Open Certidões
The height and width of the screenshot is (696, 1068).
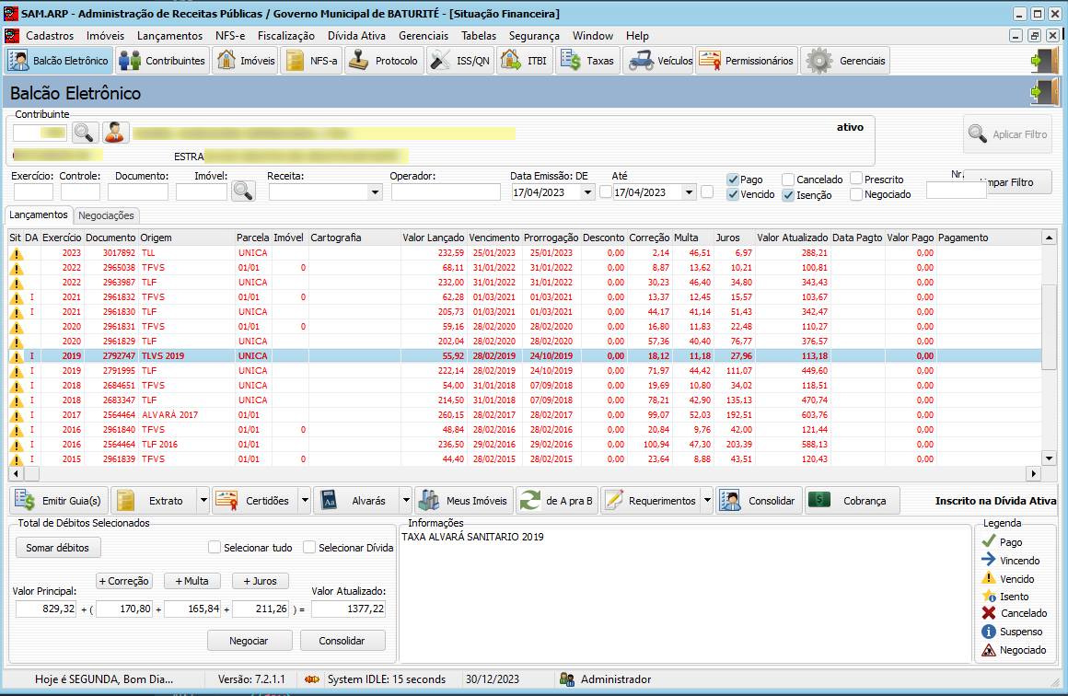(255, 501)
